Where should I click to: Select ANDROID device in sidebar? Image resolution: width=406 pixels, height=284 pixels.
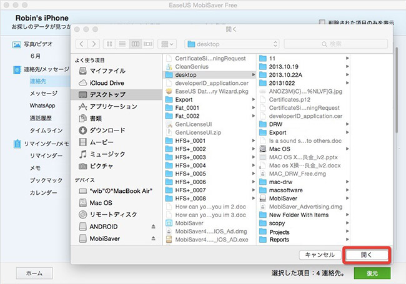pyautogui.click(x=116, y=227)
